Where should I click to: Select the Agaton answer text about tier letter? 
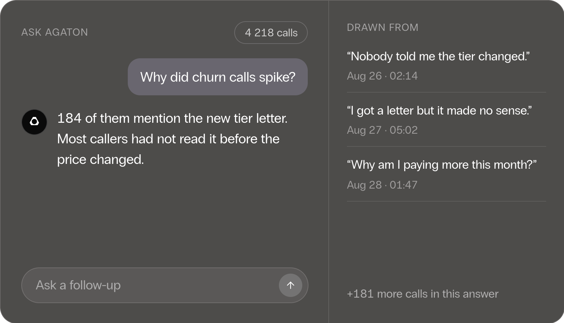172,139
